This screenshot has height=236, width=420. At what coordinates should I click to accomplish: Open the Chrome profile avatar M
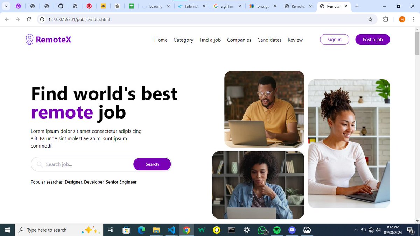pyautogui.click(x=402, y=20)
